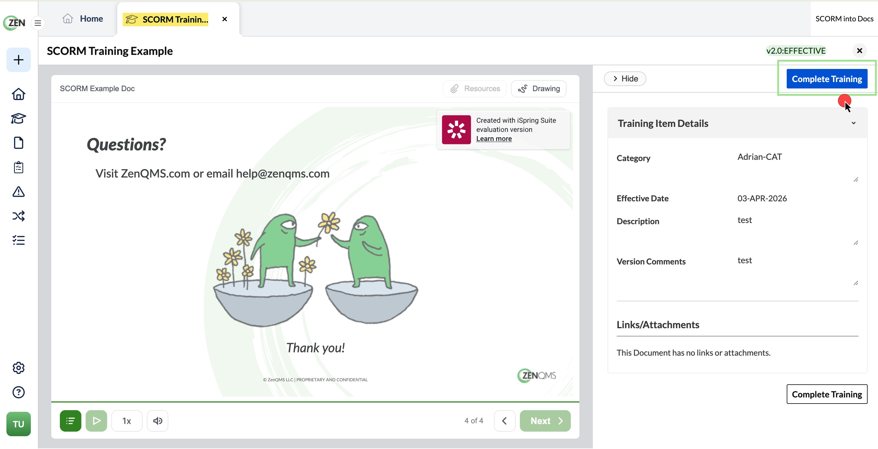Open the settings gear icon

18,368
